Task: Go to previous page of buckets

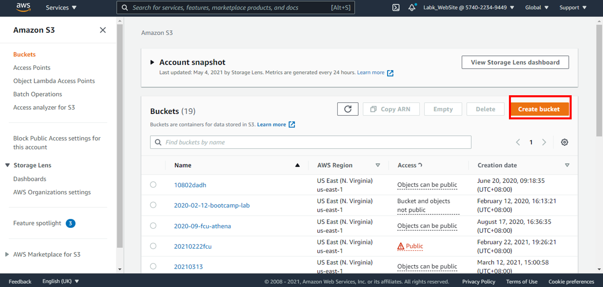Action: 518,142
